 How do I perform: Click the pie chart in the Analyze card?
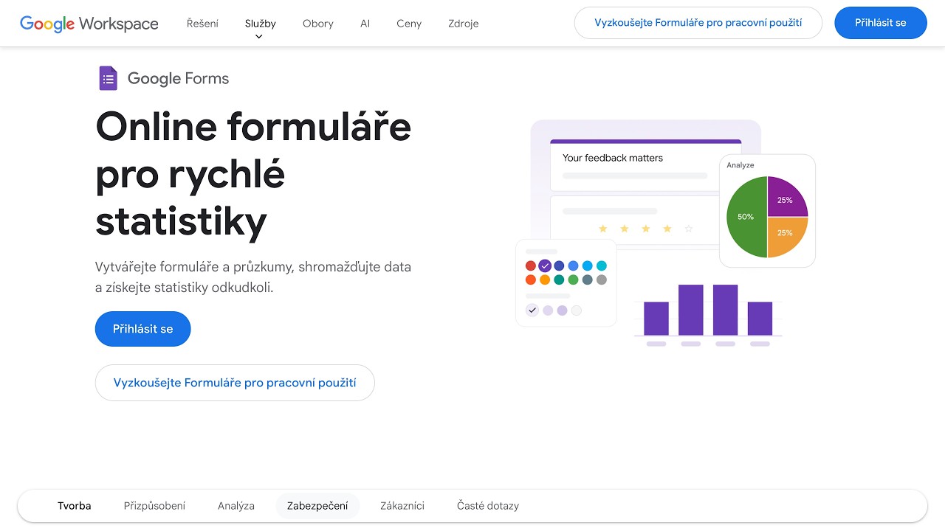(767, 217)
